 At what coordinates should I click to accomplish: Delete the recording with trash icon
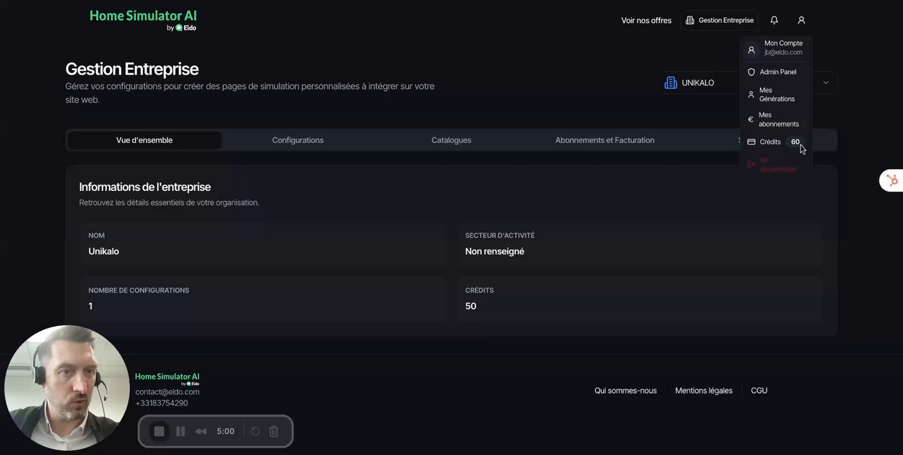click(274, 431)
